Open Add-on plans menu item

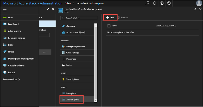[x=73, y=99]
